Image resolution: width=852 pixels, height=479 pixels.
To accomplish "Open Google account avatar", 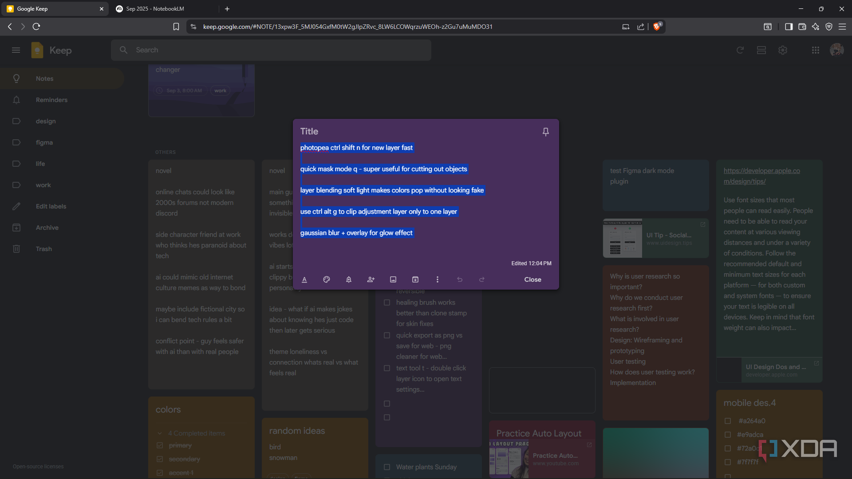I will [837, 50].
